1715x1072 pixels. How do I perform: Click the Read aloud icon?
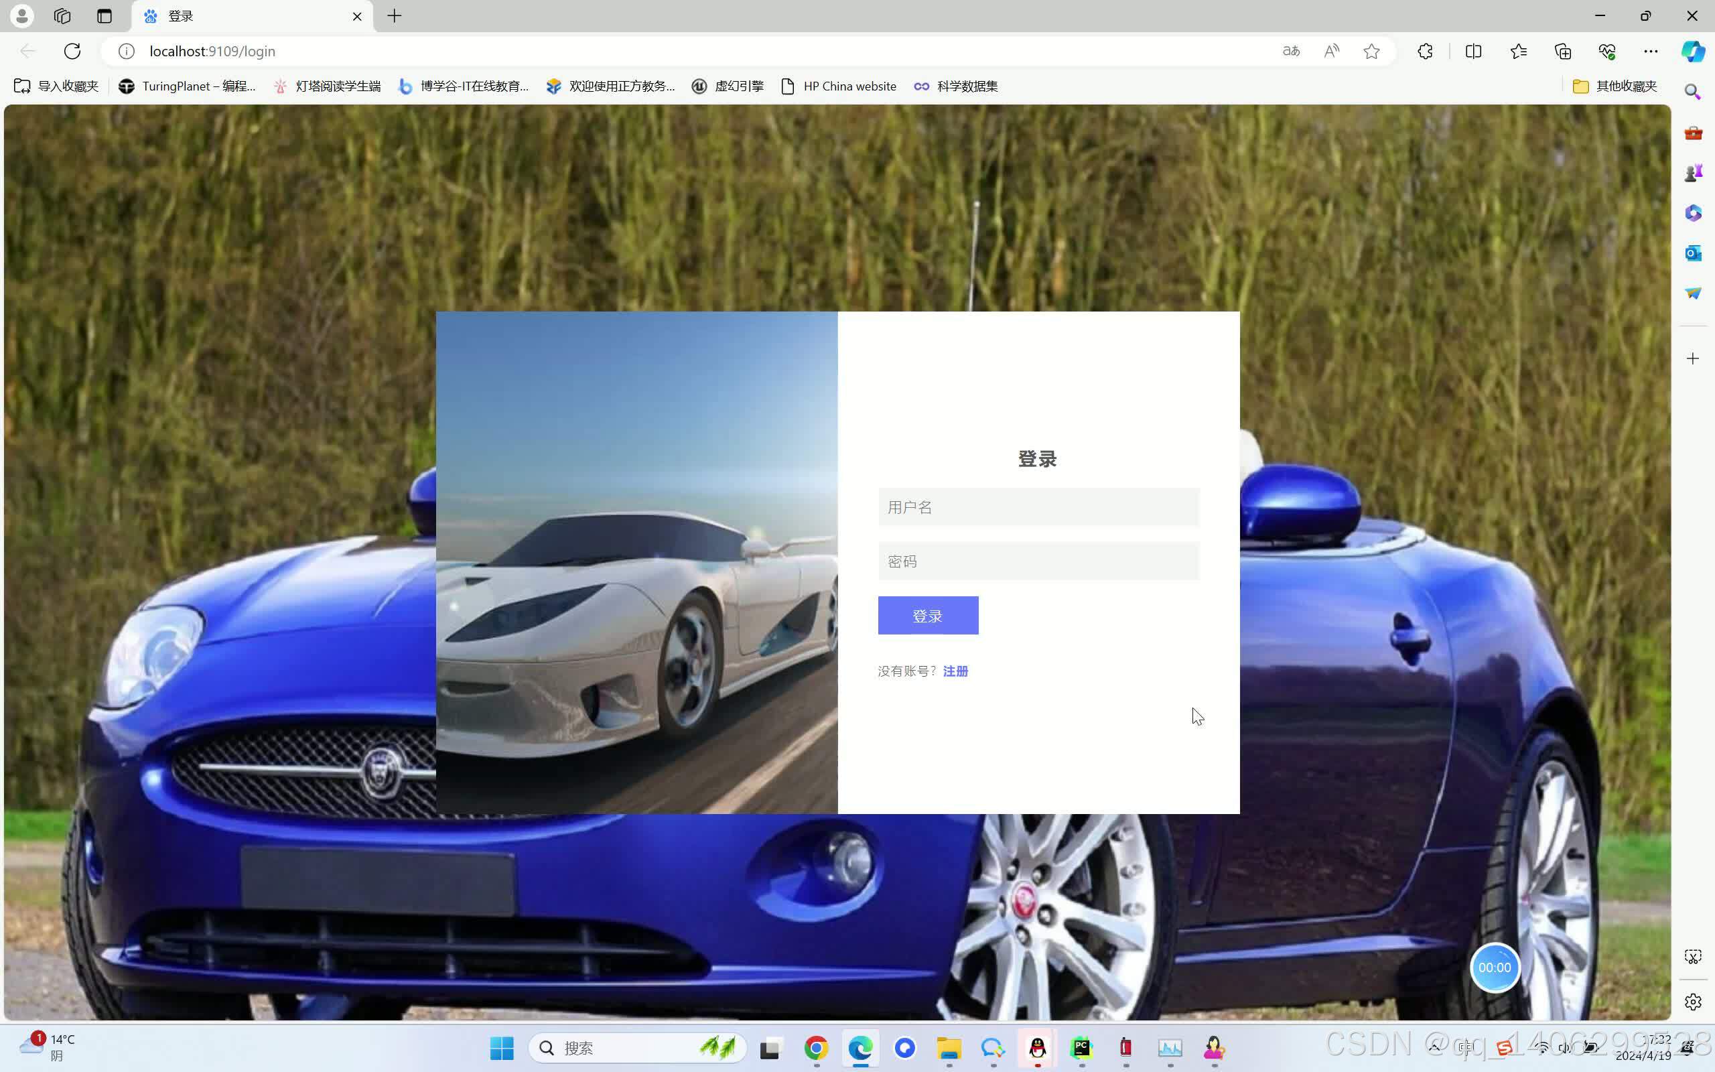tap(1332, 51)
